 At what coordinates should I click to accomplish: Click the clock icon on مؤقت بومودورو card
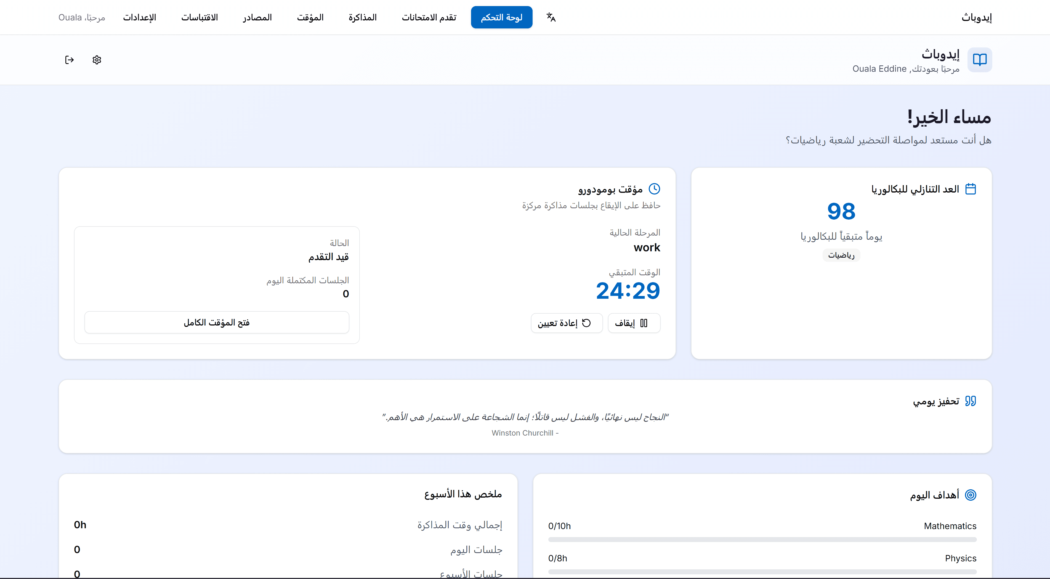point(655,189)
